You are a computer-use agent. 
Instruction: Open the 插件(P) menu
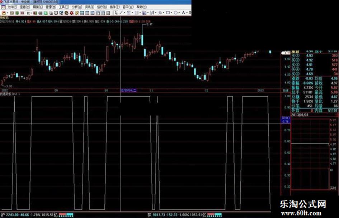[115, 7]
